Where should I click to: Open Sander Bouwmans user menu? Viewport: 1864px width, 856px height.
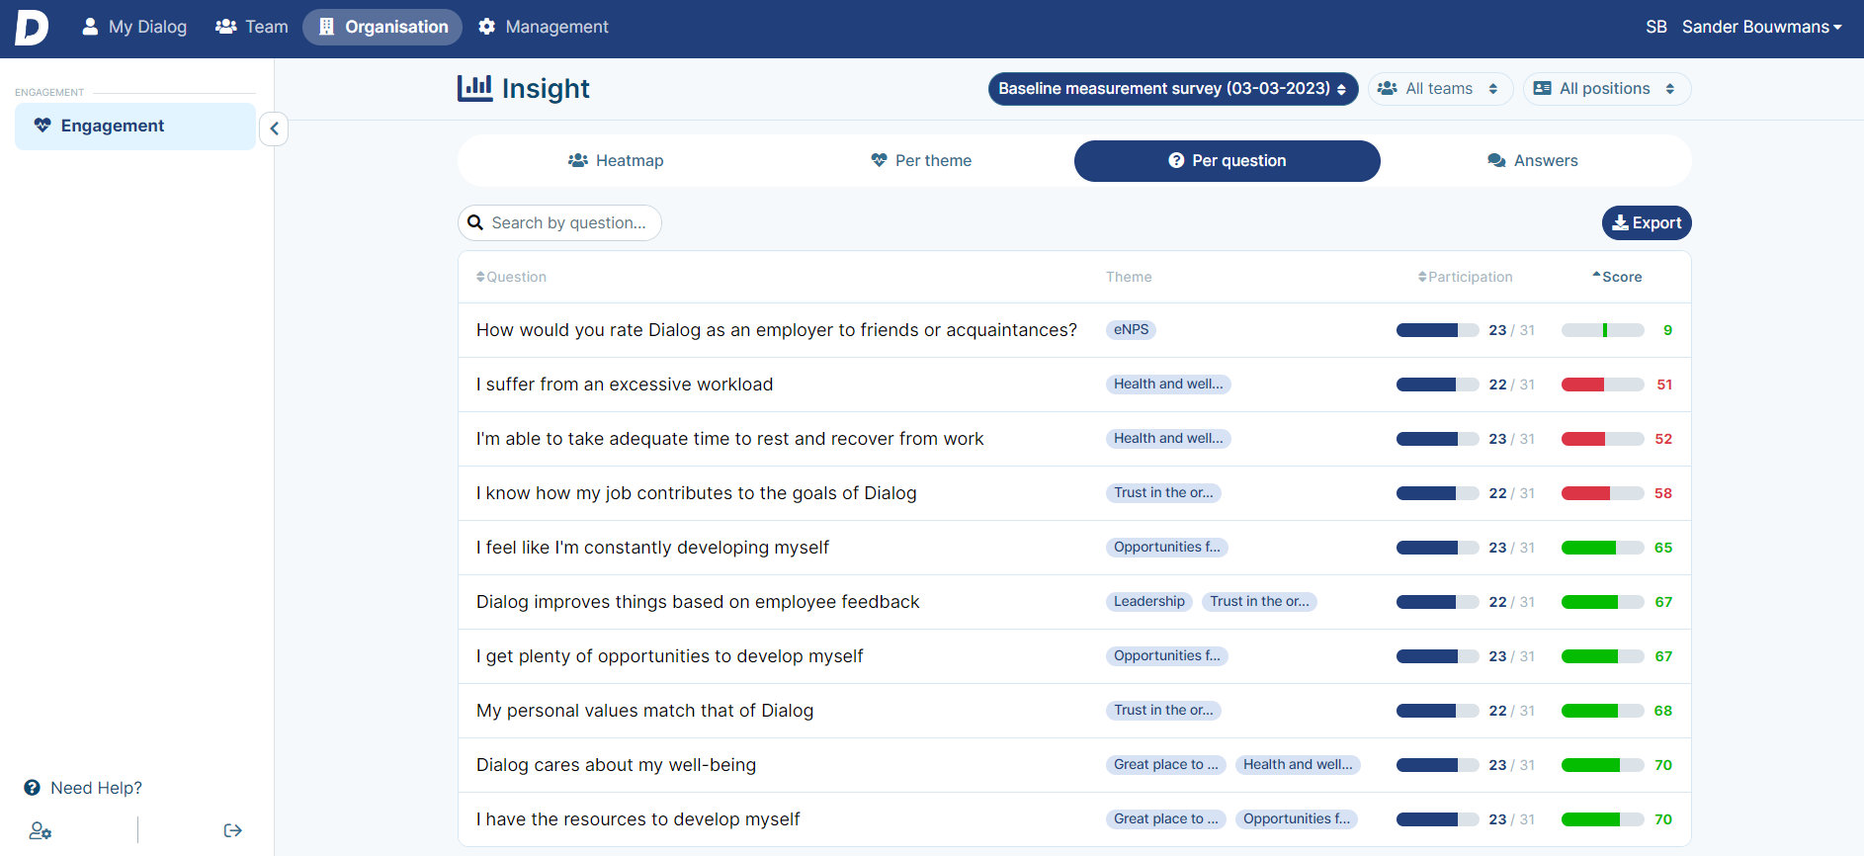1762,27
